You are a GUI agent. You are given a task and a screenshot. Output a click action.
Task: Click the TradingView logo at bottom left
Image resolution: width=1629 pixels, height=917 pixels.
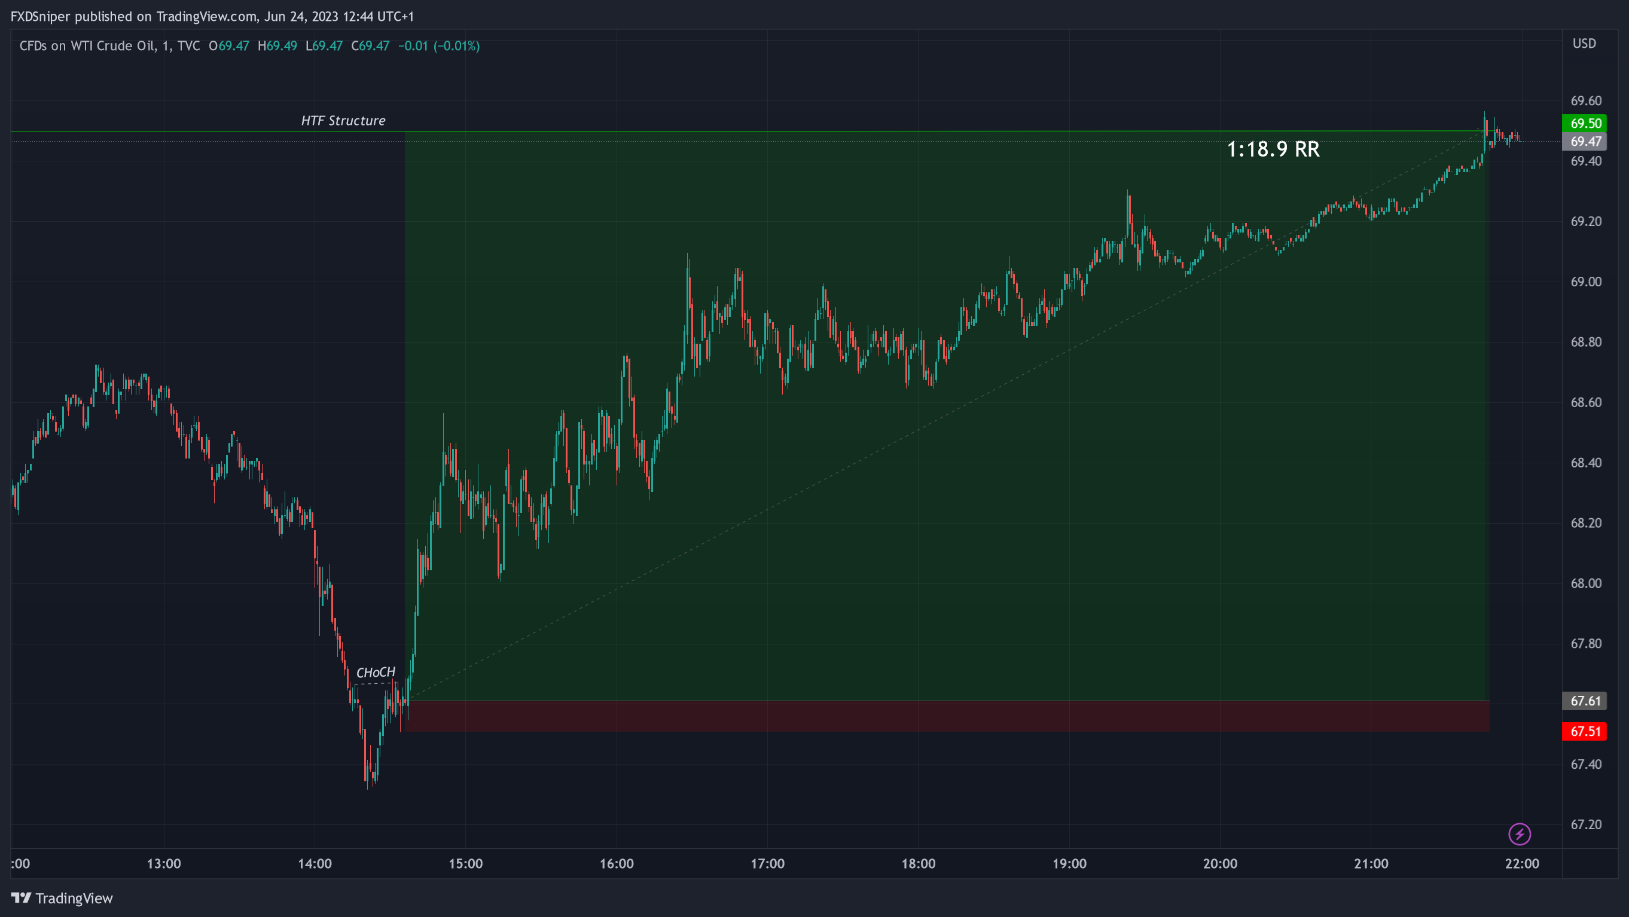pyautogui.click(x=62, y=898)
